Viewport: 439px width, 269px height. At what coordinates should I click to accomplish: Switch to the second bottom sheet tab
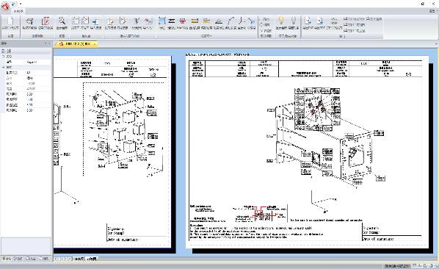(92, 259)
